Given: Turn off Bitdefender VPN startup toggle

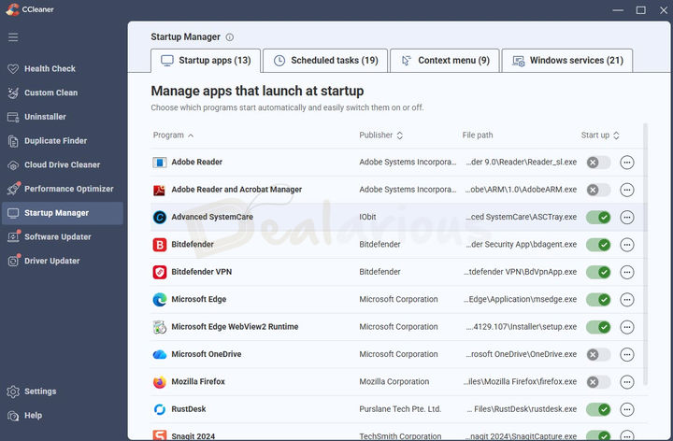Looking at the screenshot, I should click(x=598, y=273).
